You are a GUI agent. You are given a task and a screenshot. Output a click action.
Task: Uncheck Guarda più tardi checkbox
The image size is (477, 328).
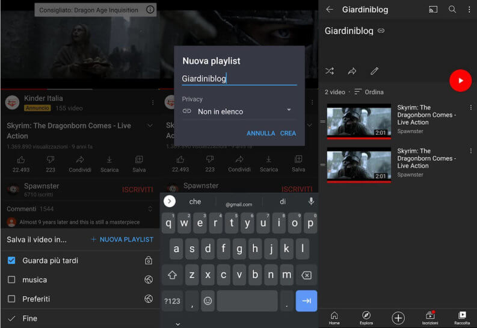pos(11,261)
